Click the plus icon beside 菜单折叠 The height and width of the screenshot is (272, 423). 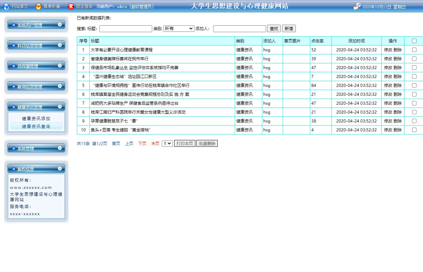pyautogui.click(x=39, y=7)
